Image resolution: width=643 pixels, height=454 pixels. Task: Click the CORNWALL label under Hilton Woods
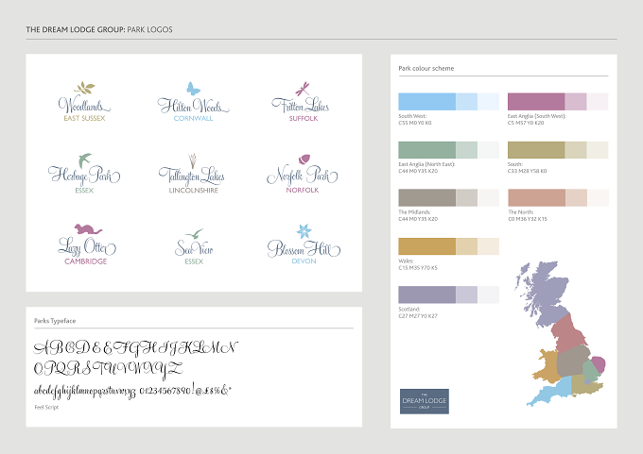pyautogui.click(x=193, y=118)
